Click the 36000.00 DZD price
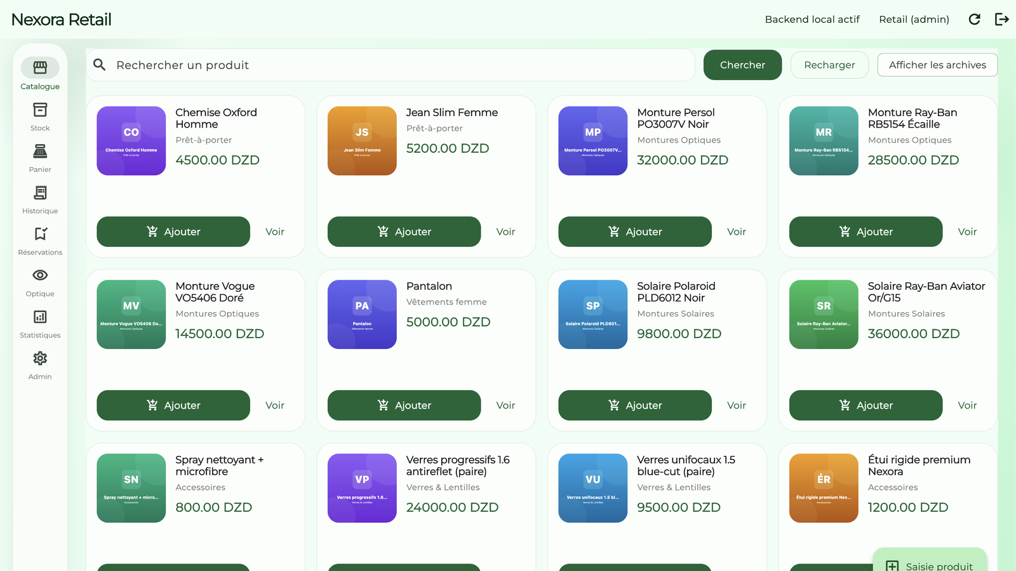 tap(914, 334)
